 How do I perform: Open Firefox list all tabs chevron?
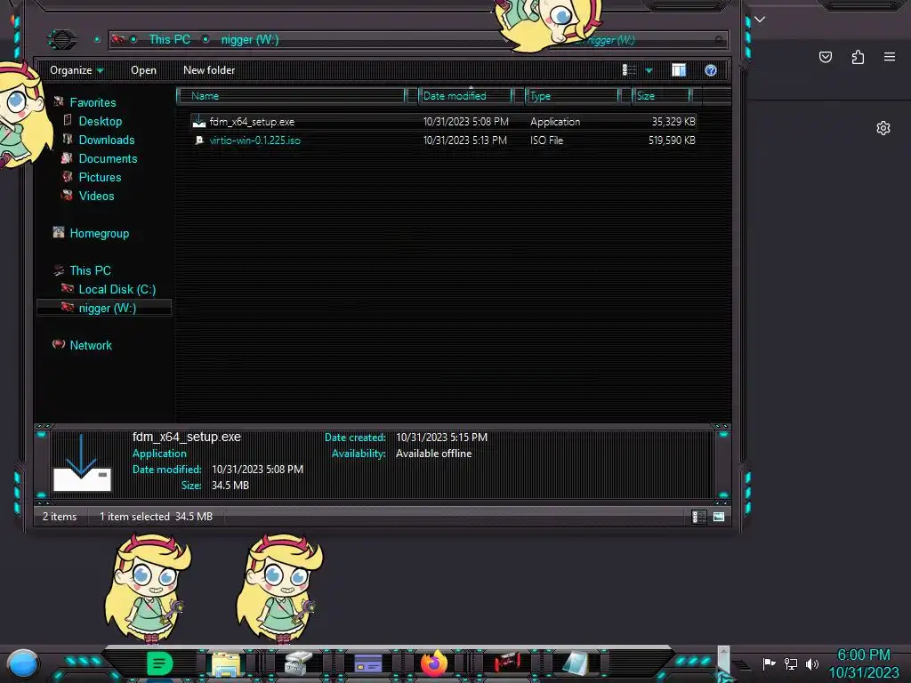[x=760, y=20]
